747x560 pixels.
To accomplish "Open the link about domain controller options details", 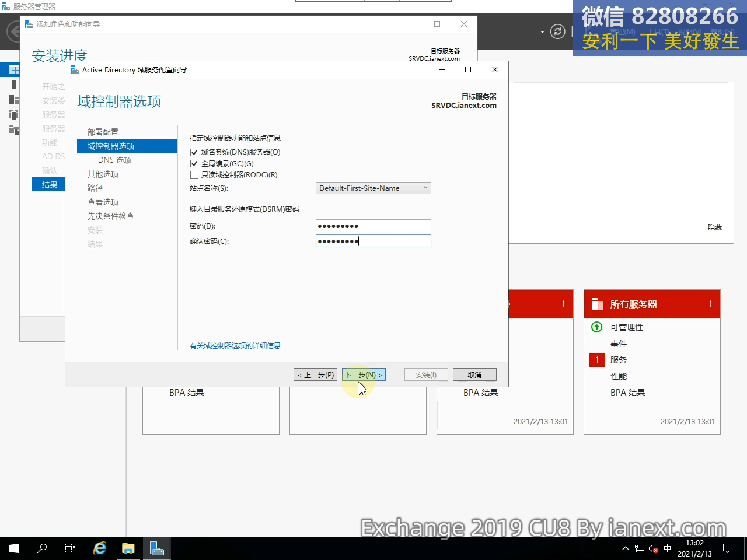I will [x=235, y=346].
